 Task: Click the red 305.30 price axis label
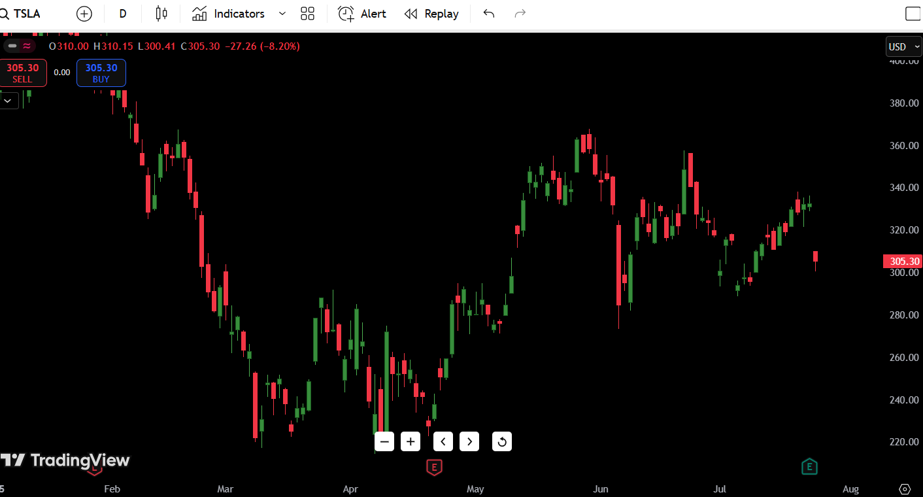(902, 261)
